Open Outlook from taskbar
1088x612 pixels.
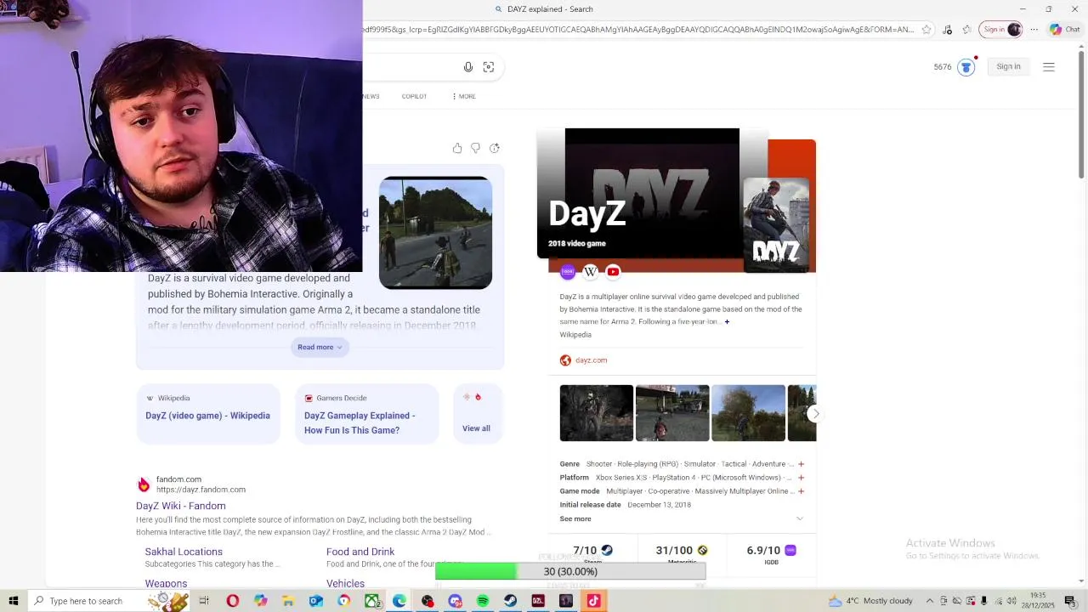[315, 601]
